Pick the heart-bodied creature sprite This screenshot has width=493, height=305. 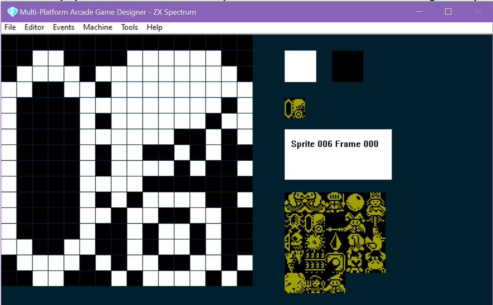[x=355, y=263]
